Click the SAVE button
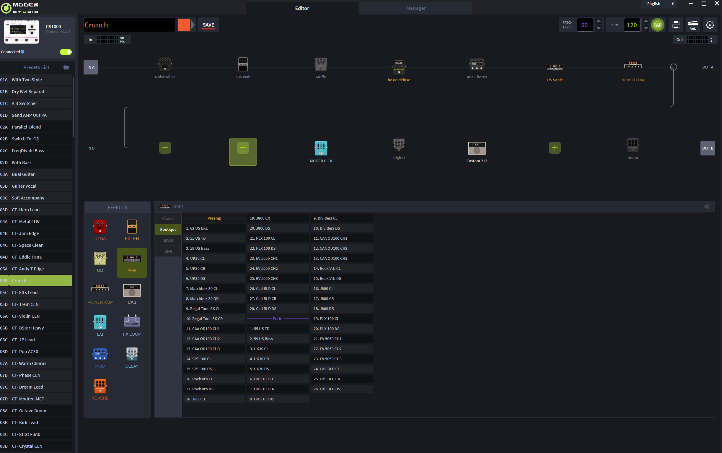722x453 pixels. coord(208,25)
